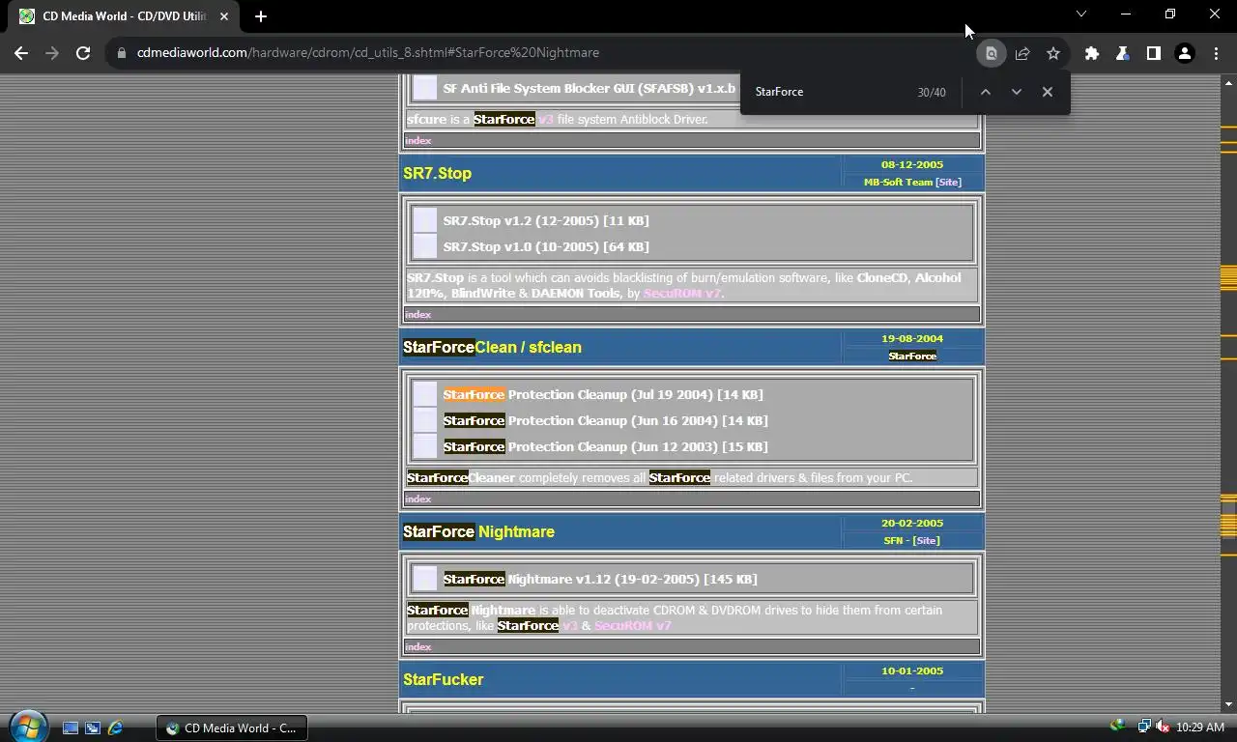Jump to previous find result
This screenshot has width=1237, height=742.
tap(985, 92)
